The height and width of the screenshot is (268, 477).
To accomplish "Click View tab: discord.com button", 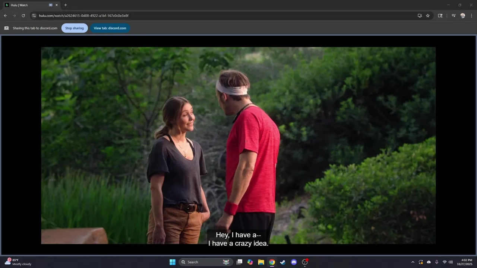I will 110,28.
